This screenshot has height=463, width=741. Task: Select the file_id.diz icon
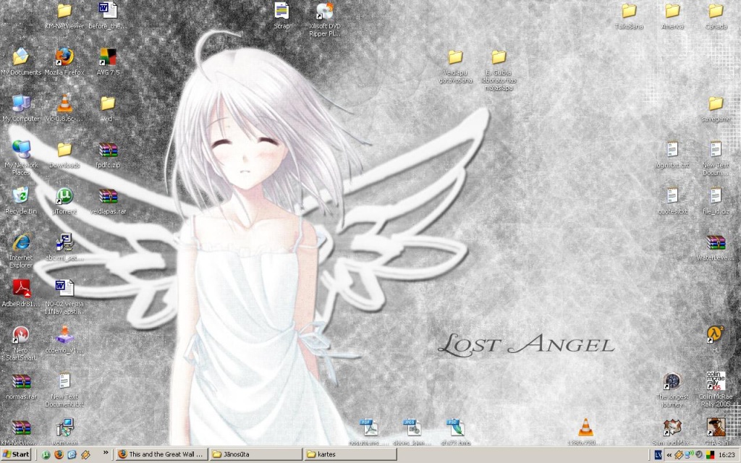[x=716, y=200]
